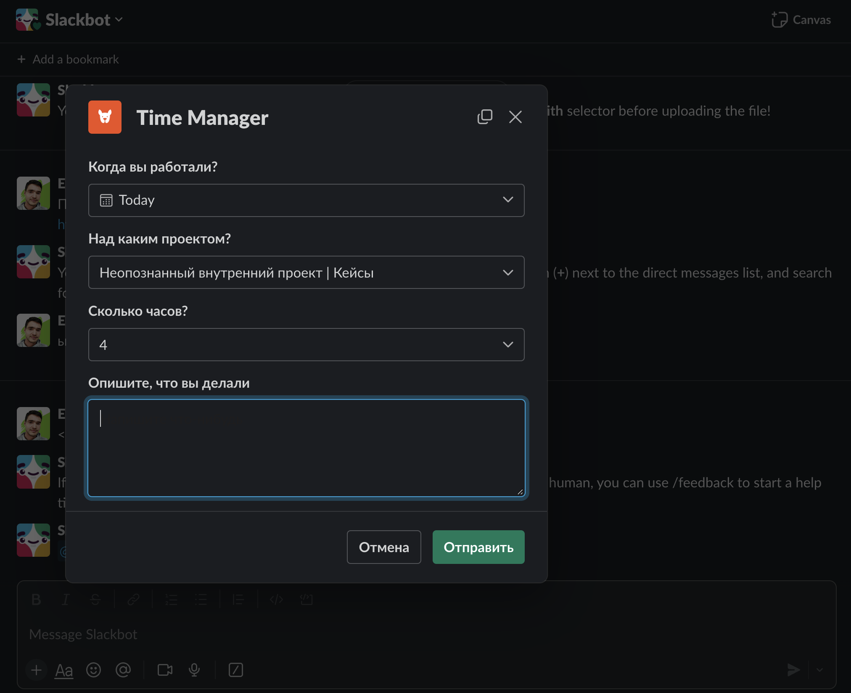The height and width of the screenshot is (693, 851).
Task: Open the emoji picker
Action: (x=93, y=670)
